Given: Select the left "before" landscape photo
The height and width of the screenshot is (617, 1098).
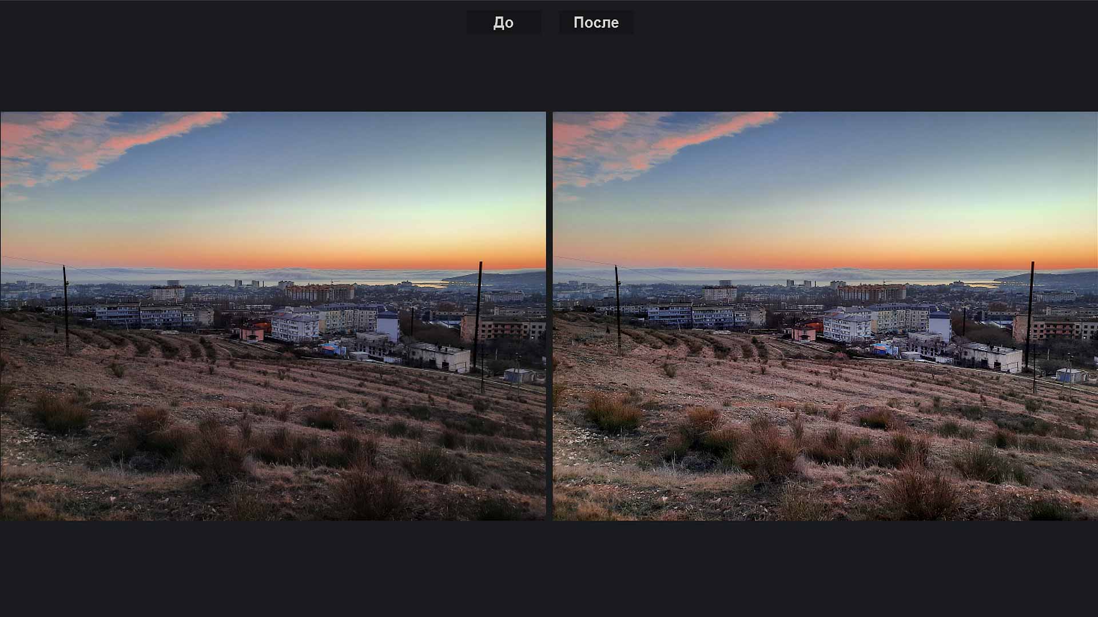Looking at the screenshot, I should click(273, 316).
